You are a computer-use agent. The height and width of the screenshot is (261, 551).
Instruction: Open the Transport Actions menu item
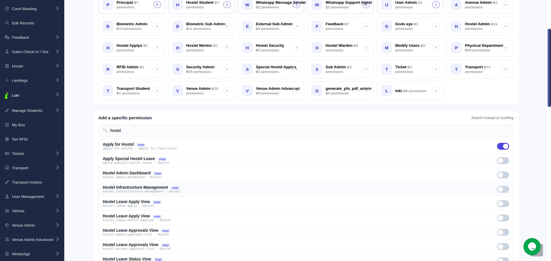[32, 182]
